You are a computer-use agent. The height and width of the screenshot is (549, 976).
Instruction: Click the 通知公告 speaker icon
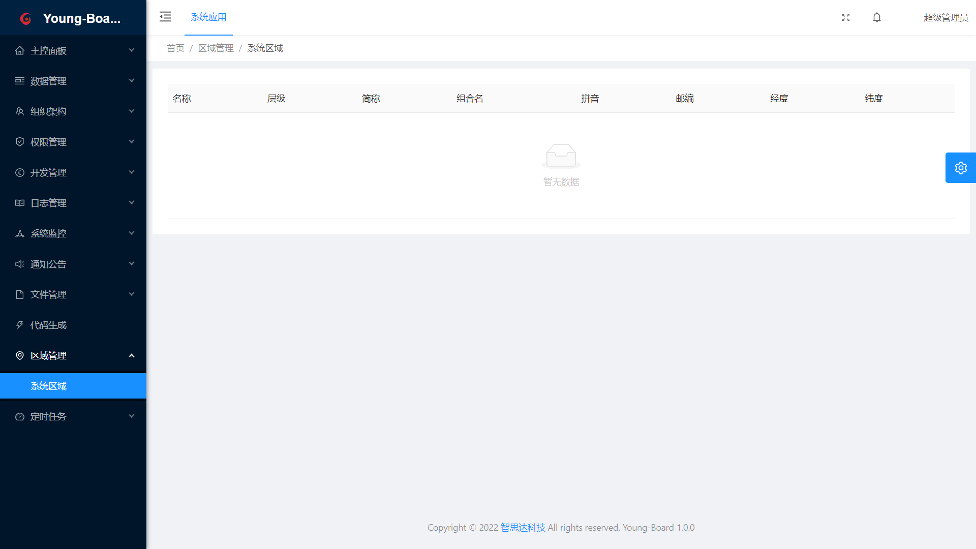(20, 264)
